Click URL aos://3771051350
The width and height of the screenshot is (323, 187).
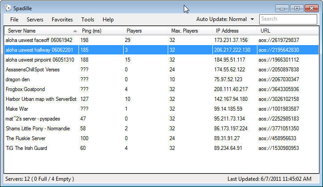click(x=279, y=129)
